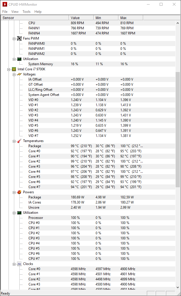Open the Tools menu
Viewport: 181px width, 296px height.
point(26,11)
